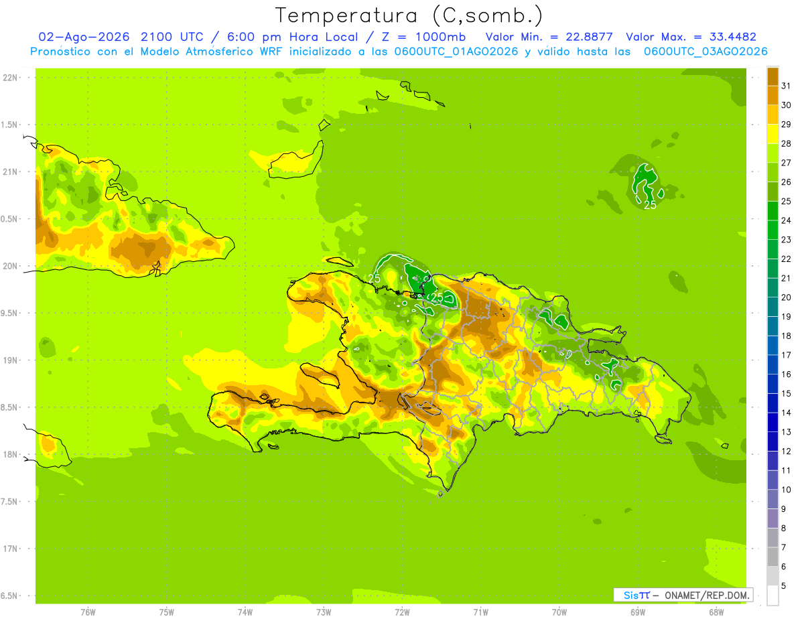Click the "22N" latitude label
804x621 pixels.
click(10, 78)
